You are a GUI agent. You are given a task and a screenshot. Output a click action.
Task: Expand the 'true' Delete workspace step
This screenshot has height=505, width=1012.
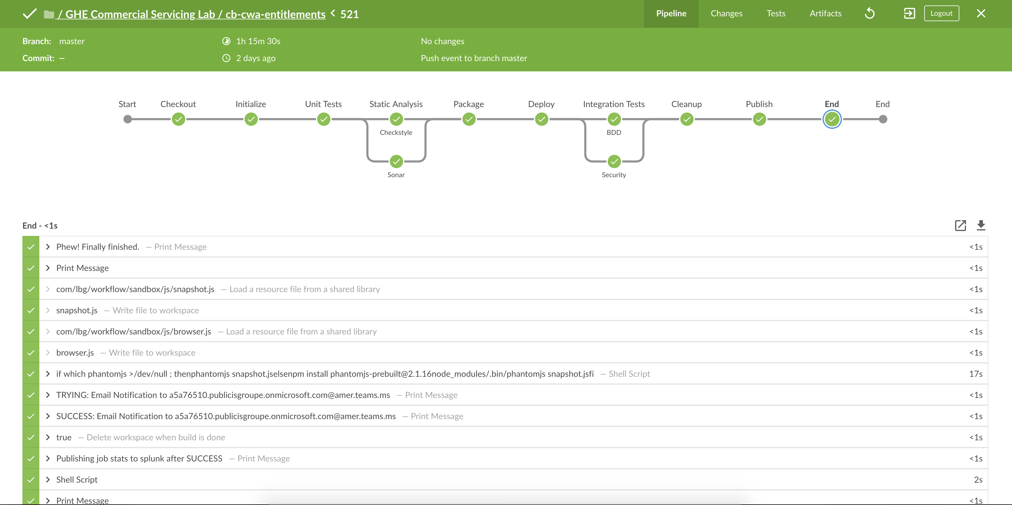pyautogui.click(x=48, y=437)
